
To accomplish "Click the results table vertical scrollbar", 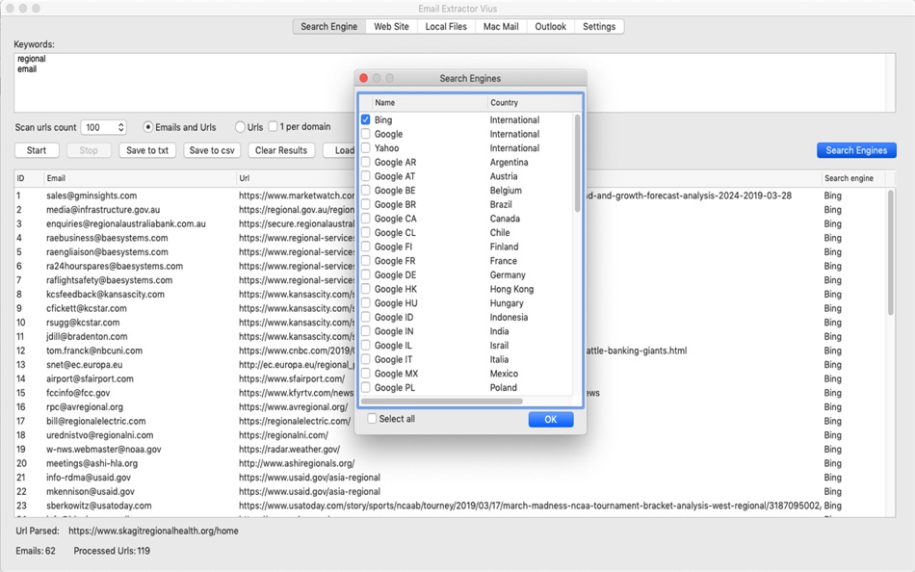I will (890, 252).
